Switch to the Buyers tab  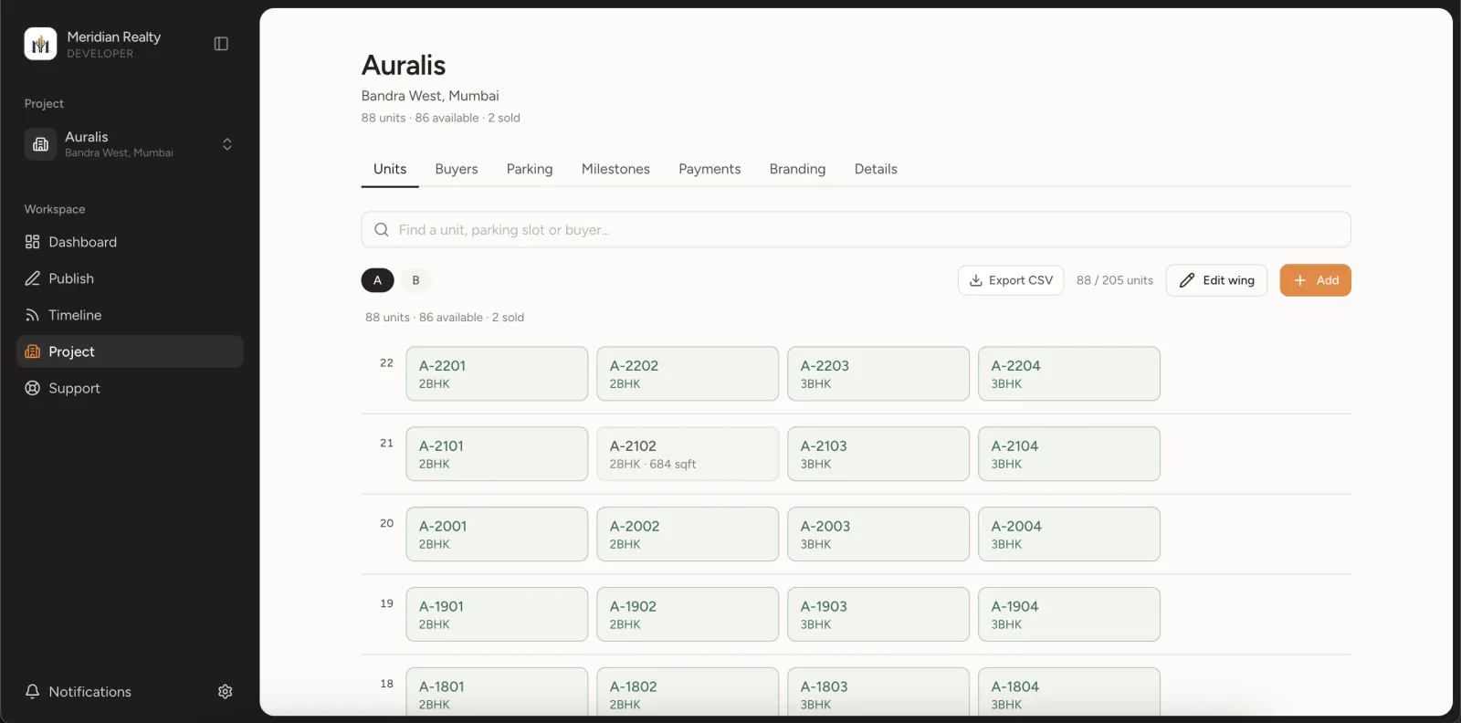(x=457, y=169)
